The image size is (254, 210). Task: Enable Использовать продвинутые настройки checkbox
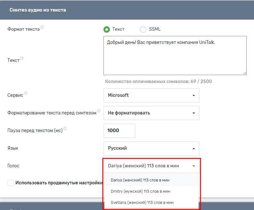pyautogui.click(x=11, y=183)
